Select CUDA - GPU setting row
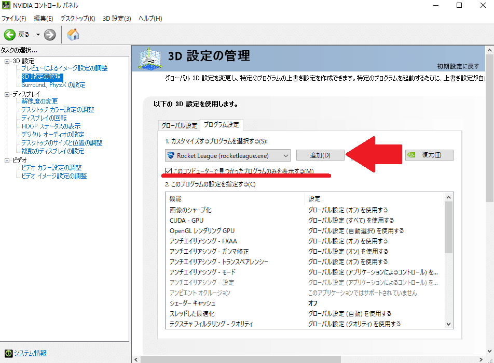This screenshot has height=363, width=494. pos(305,220)
